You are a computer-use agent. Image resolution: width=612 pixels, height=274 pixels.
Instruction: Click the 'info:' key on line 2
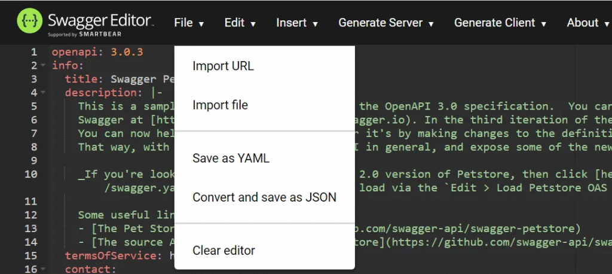point(68,65)
